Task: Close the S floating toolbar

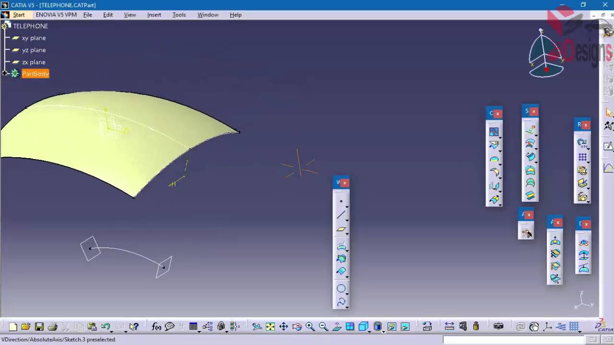Action: [x=533, y=111]
